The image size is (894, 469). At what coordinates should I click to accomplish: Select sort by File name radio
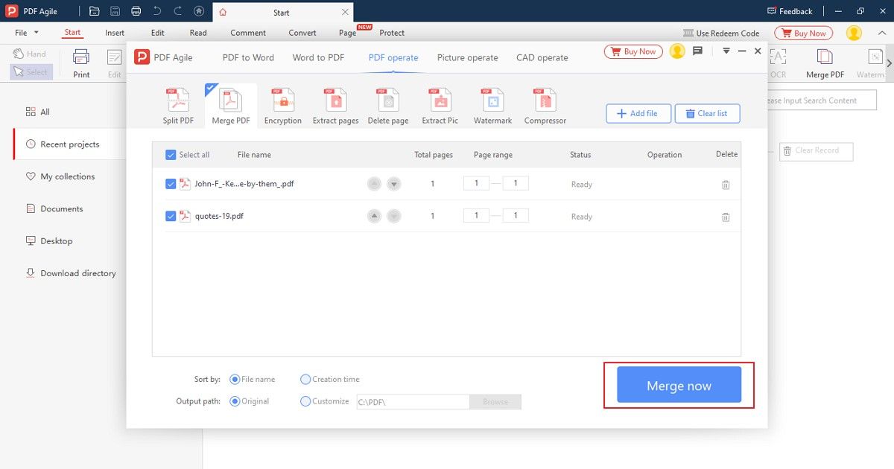pyautogui.click(x=235, y=380)
